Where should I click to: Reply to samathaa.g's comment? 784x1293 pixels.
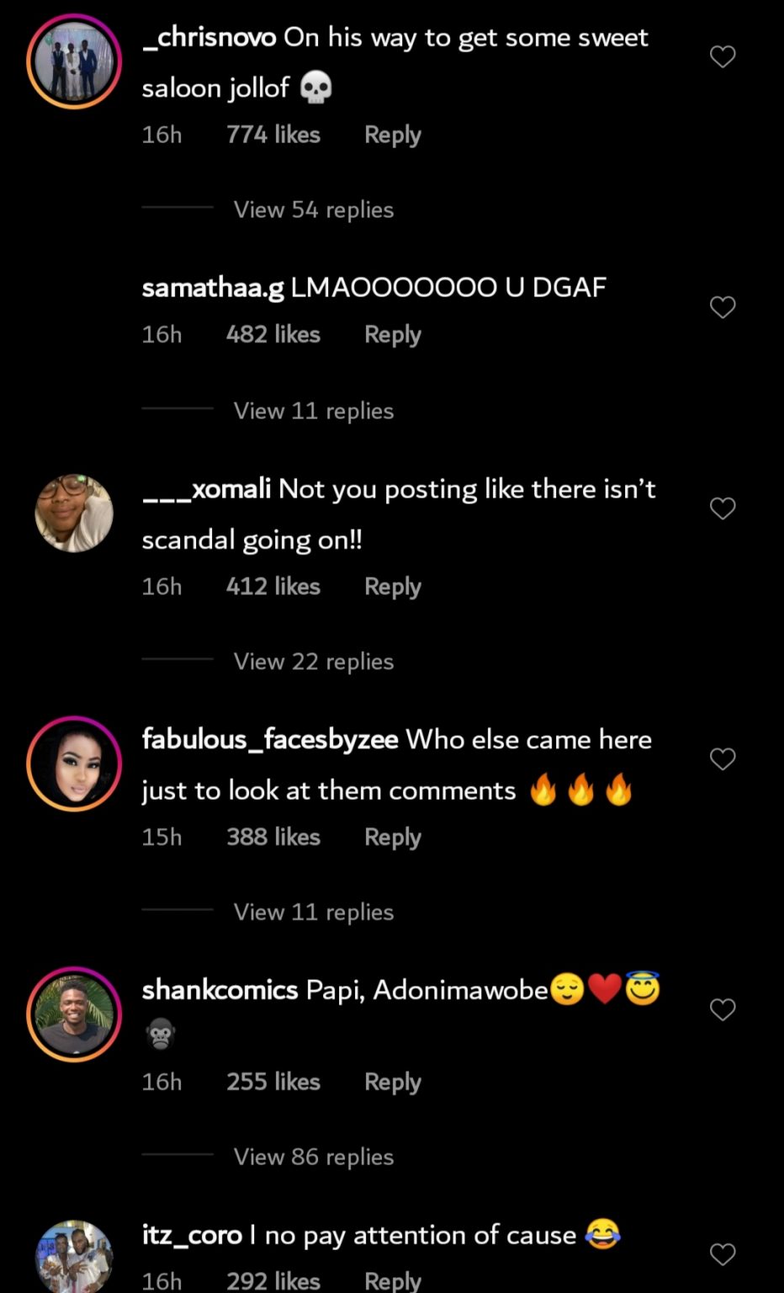[392, 334]
